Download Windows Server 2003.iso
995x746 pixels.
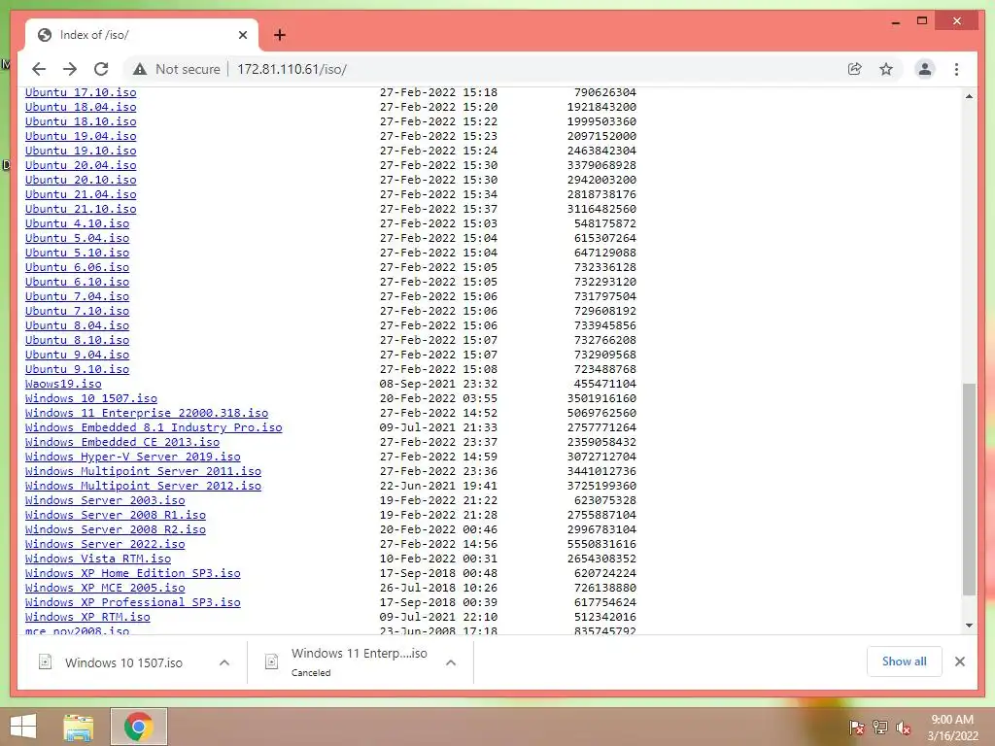pyautogui.click(x=105, y=501)
